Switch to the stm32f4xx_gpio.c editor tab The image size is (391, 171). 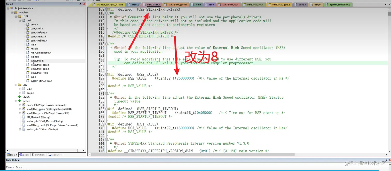click(x=279, y=5)
